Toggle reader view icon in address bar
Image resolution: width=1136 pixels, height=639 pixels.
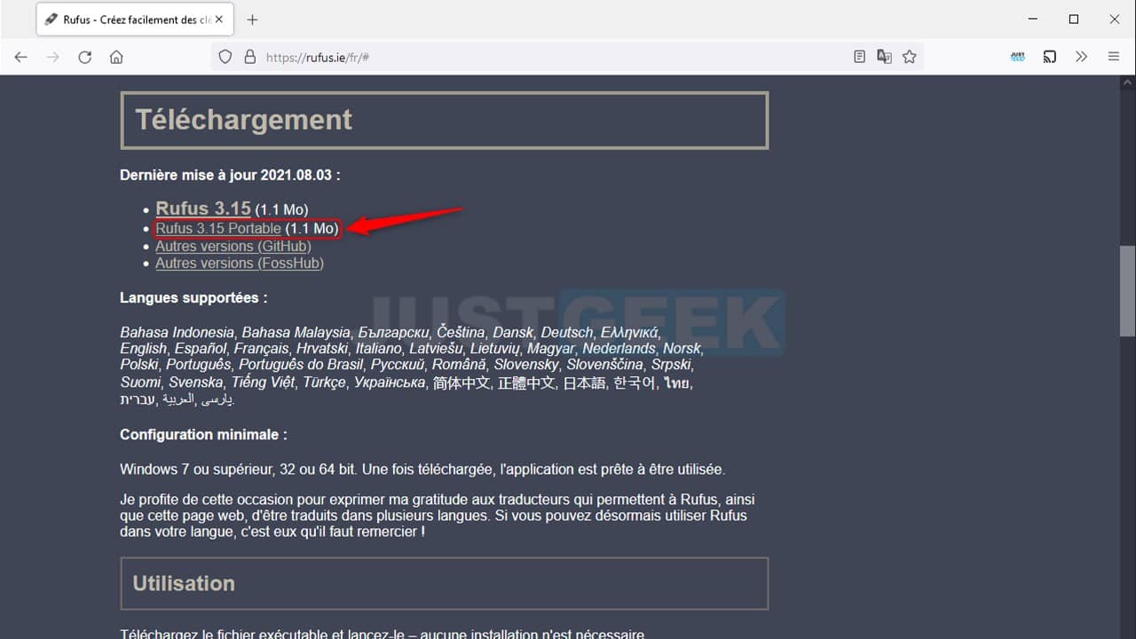coord(859,57)
